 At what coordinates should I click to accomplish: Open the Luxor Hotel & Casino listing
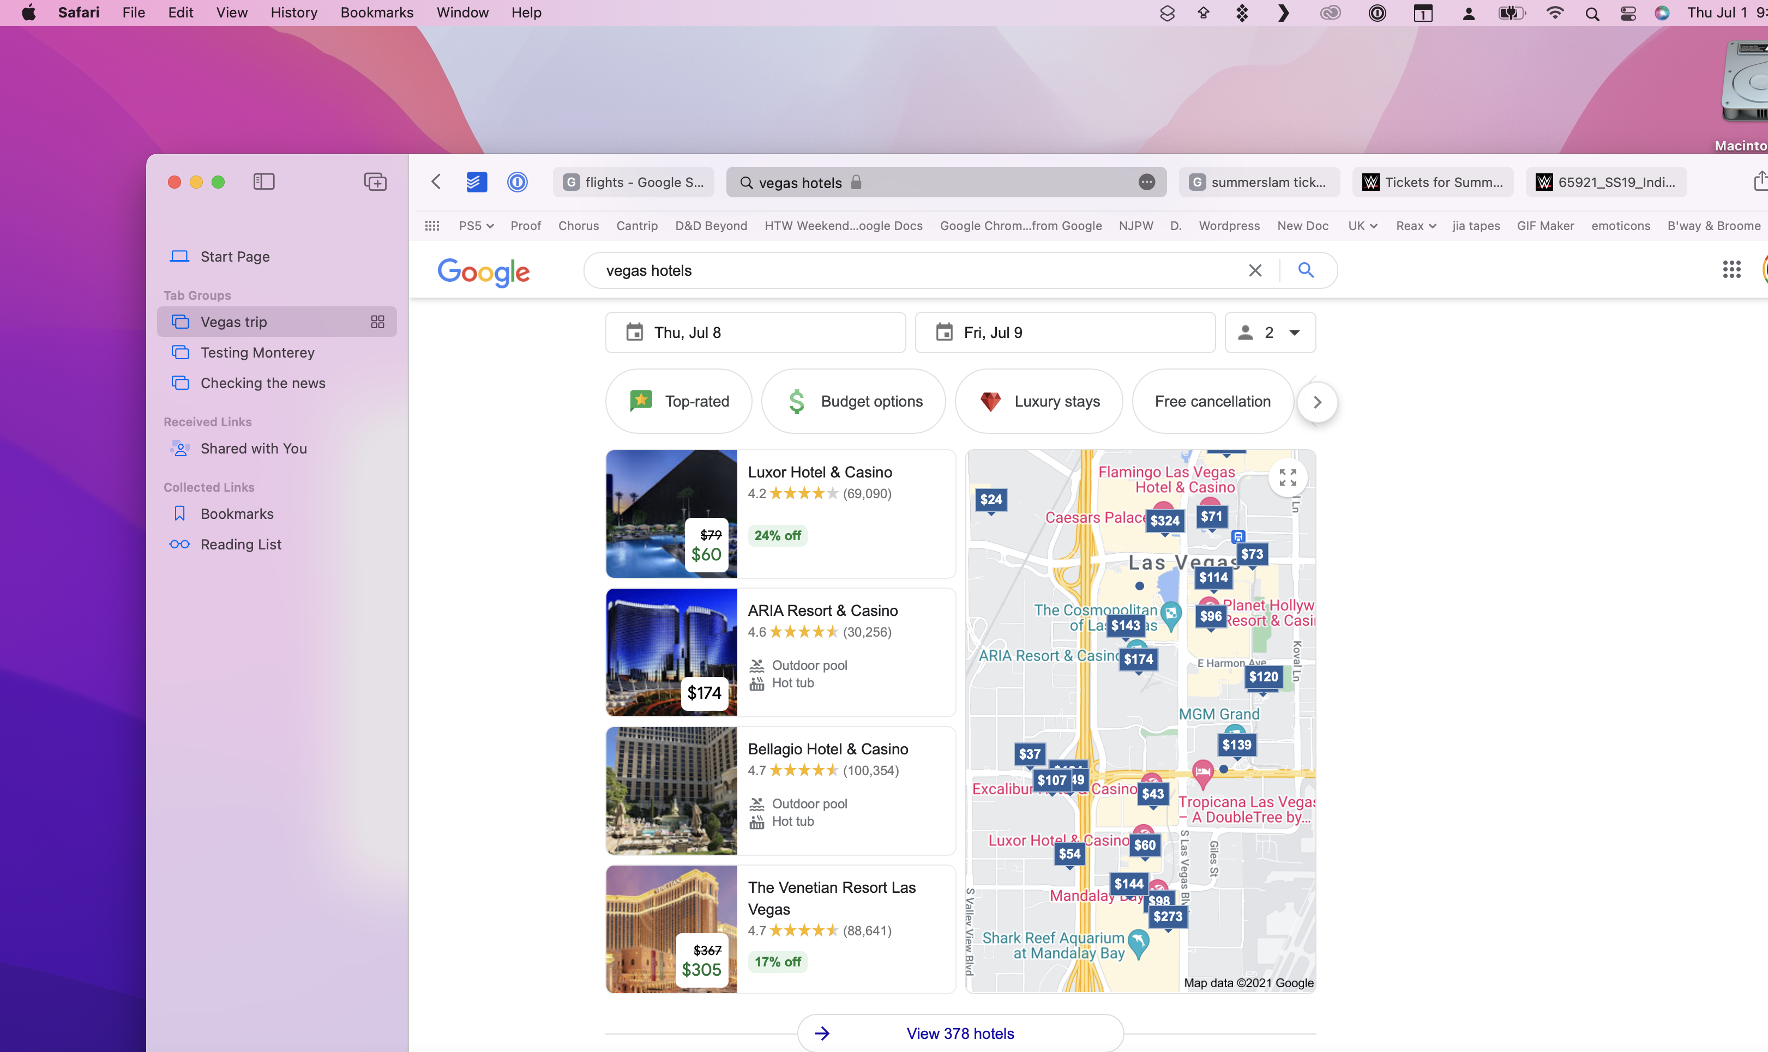pos(781,514)
